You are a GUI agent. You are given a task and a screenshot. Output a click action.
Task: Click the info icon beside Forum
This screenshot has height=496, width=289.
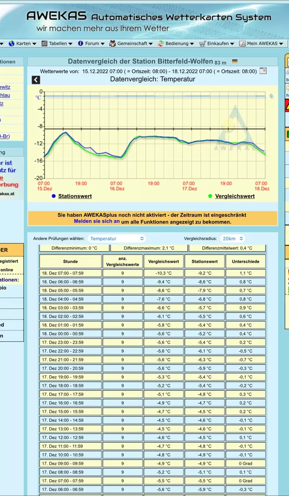[x=81, y=43]
